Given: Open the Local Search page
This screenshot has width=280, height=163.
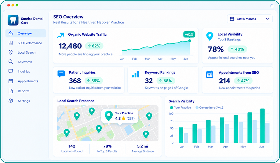Looking at the screenshot, I should pyautogui.click(x=26, y=52).
